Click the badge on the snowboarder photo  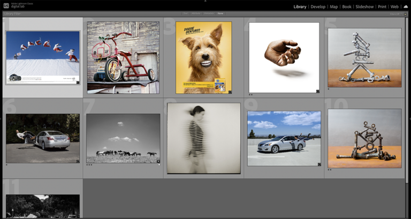click(x=78, y=82)
